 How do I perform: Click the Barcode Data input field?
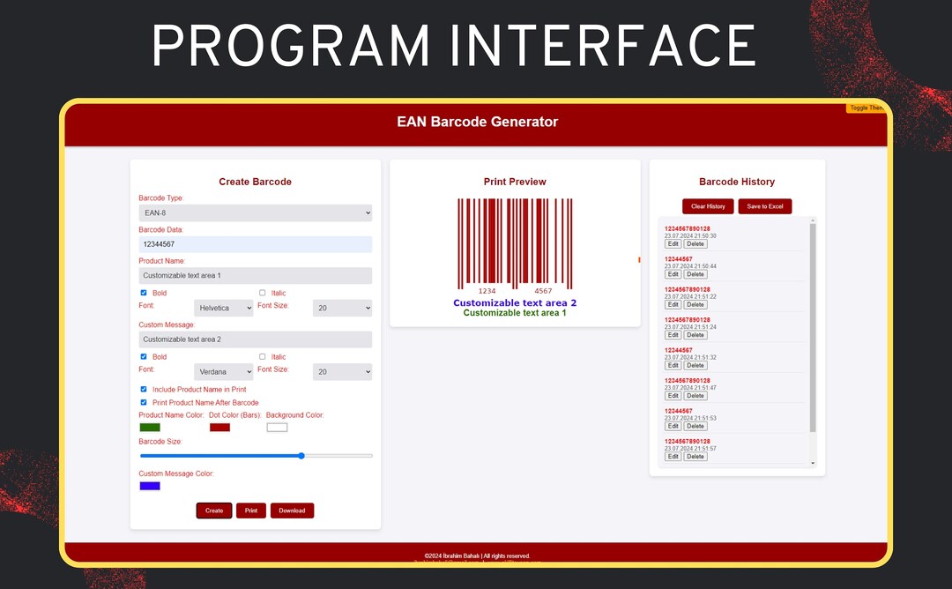click(255, 244)
